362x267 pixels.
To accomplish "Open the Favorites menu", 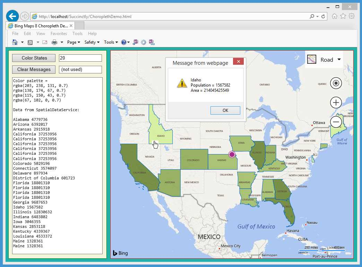I will tap(59, 34).
